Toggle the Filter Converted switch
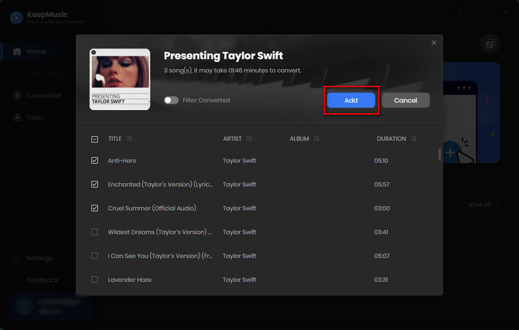 click(x=171, y=100)
